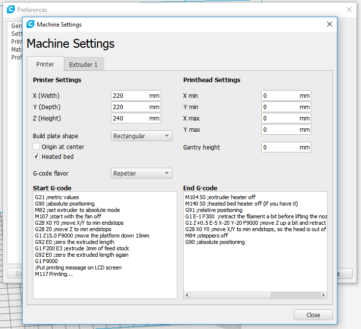Click the 'G28 Z0 ;move Z to min endstops' line
This screenshot has width=361, height=329.
click(73, 229)
